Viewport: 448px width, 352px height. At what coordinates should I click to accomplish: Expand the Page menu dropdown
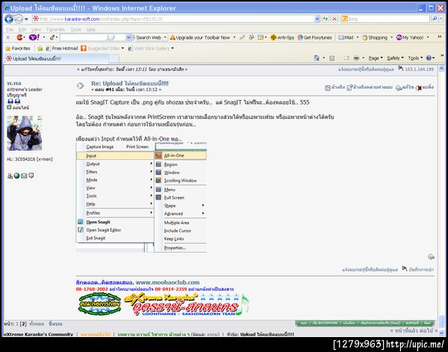pos(375,58)
